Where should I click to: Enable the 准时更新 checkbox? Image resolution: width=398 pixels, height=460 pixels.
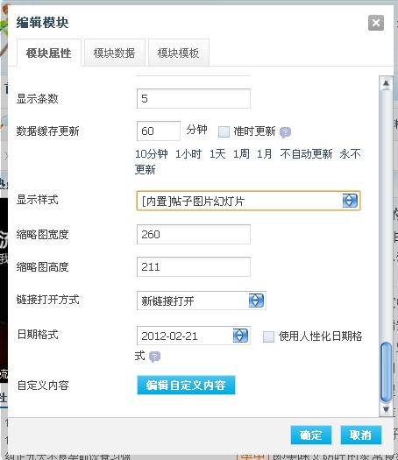coord(224,131)
